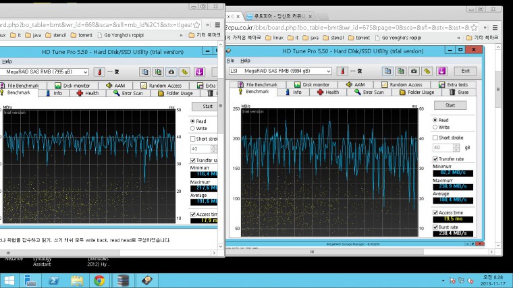This screenshot has height=288, width=513.
Task: Open Go Yongho's ropipi bookmark in left Chrome
Action: 120,35
